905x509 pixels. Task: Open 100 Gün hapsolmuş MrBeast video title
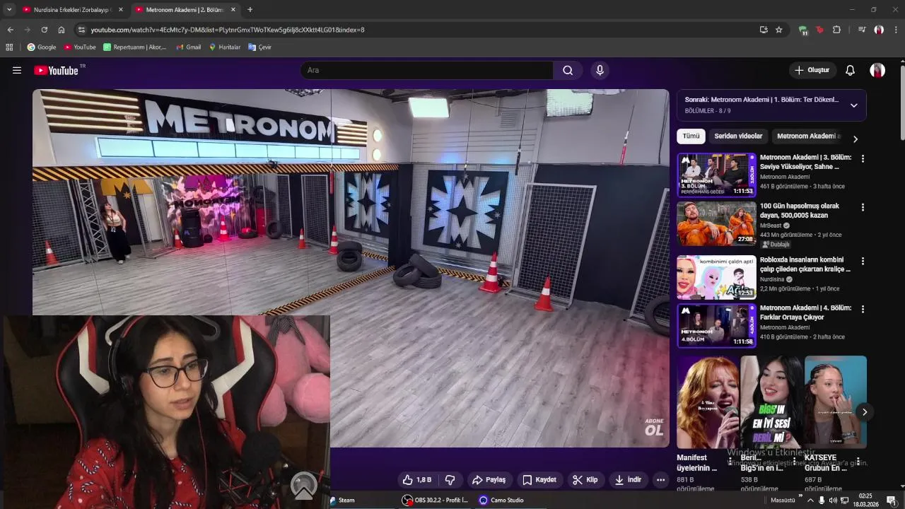tap(799, 210)
